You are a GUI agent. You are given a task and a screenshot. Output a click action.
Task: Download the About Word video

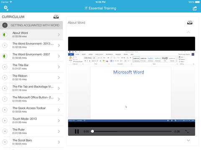(x=190, y=22)
